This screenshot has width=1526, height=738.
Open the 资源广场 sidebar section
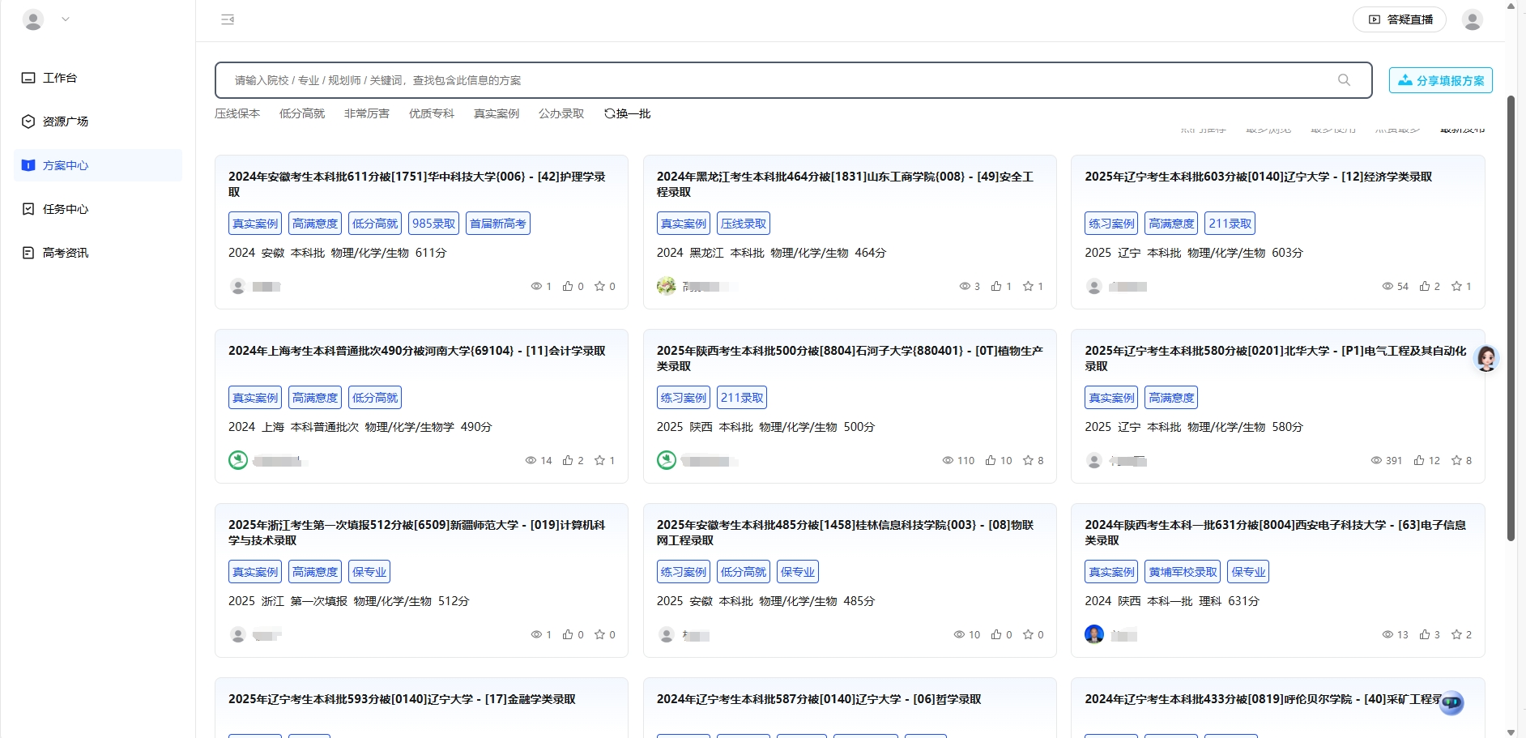pyautogui.click(x=66, y=122)
